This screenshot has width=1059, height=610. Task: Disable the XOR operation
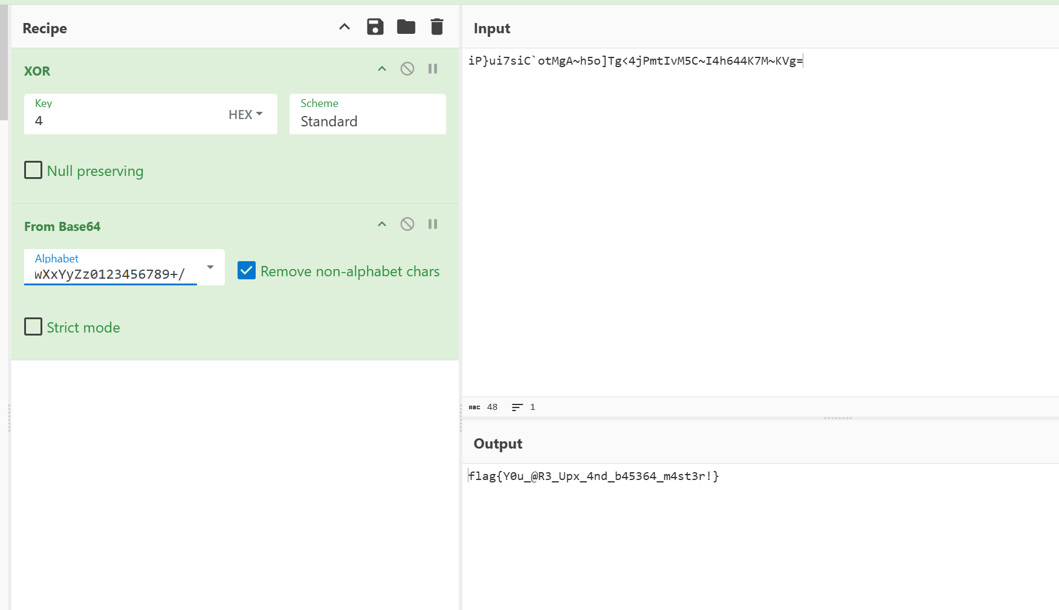tap(407, 69)
